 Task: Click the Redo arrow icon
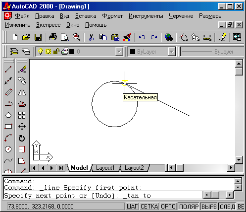(154, 37)
